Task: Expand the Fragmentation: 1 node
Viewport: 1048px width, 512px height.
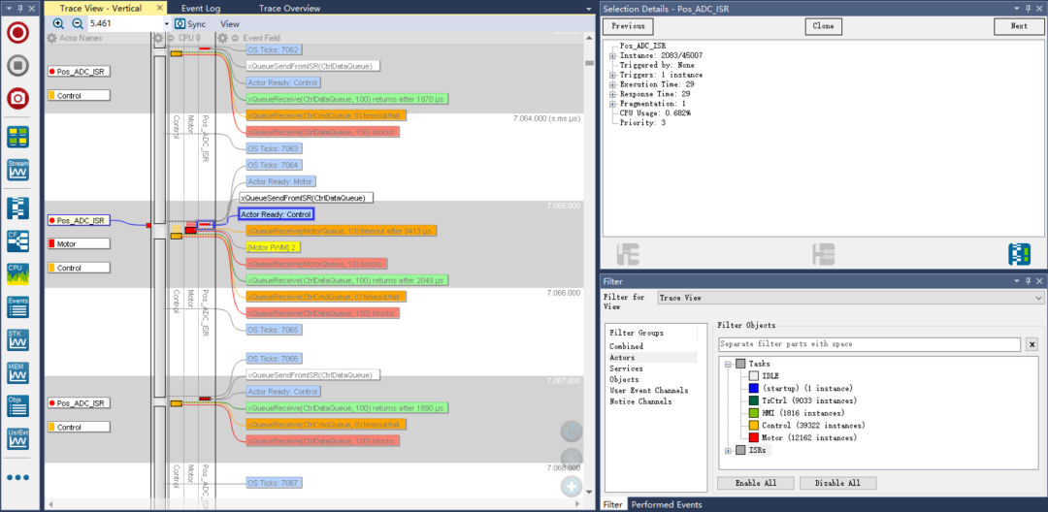Action: (612, 104)
